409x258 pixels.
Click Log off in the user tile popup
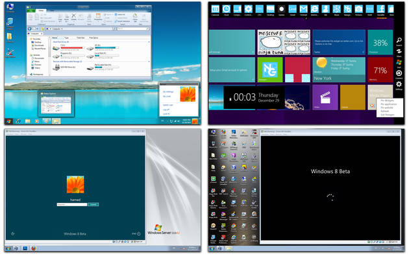166,110
